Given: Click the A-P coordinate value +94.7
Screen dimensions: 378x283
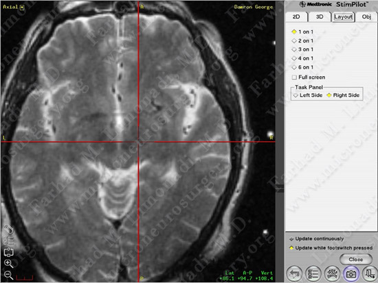Looking at the screenshot, I should tap(246, 279).
